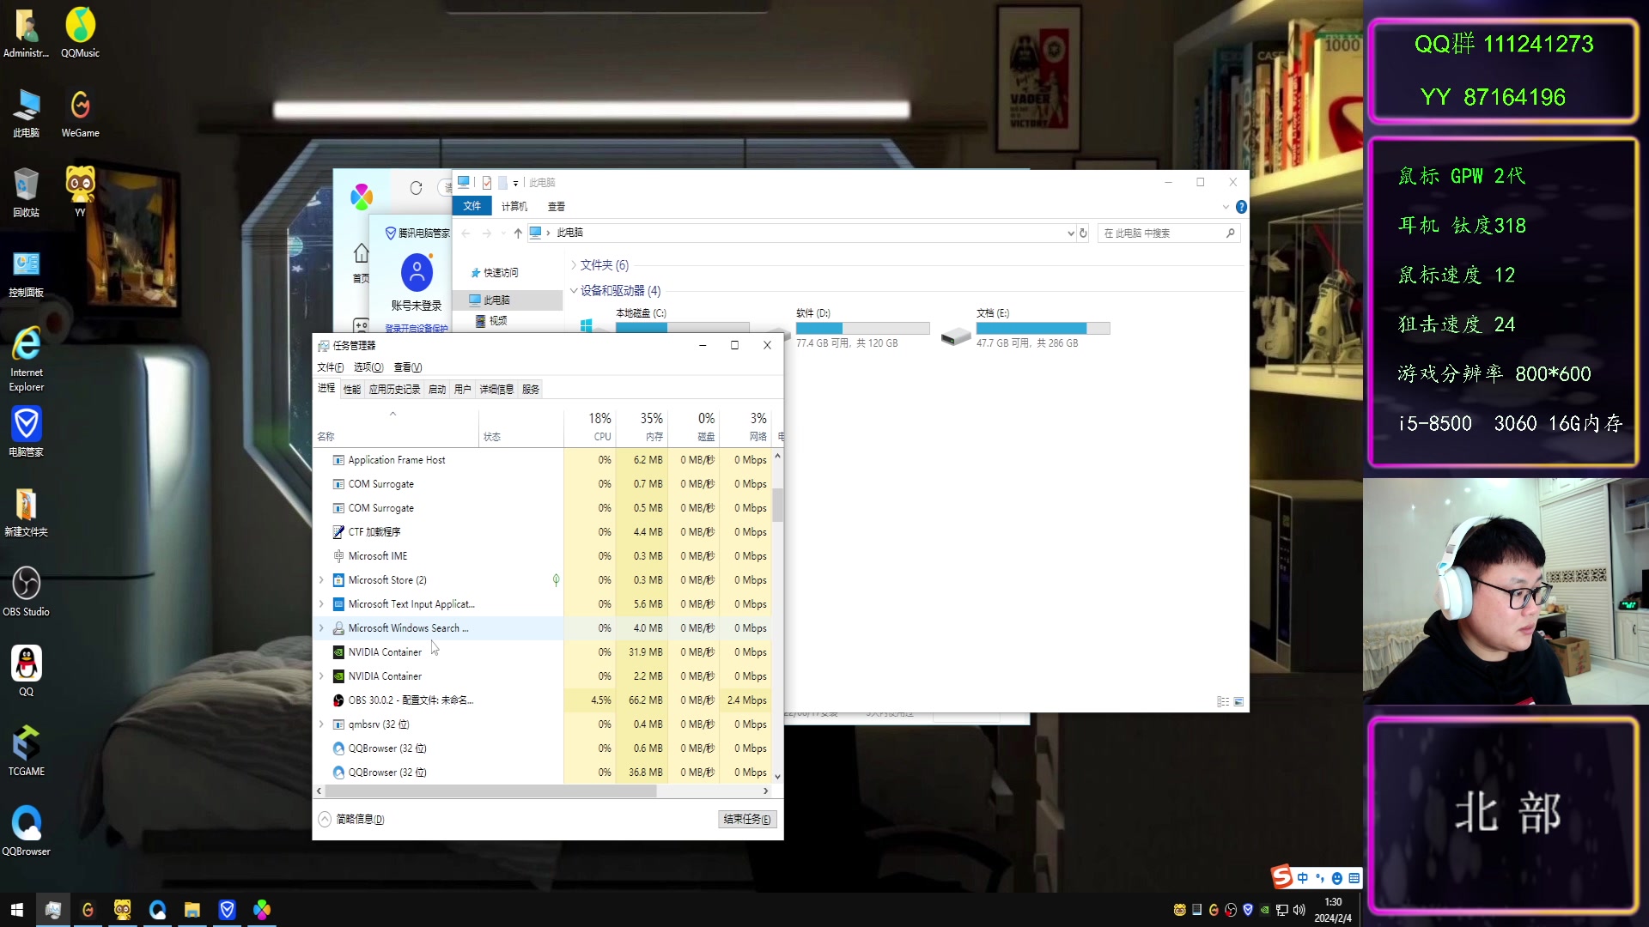Switch to 服务 tab
The height and width of the screenshot is (927, 1649).
click(x=531, y=390)
